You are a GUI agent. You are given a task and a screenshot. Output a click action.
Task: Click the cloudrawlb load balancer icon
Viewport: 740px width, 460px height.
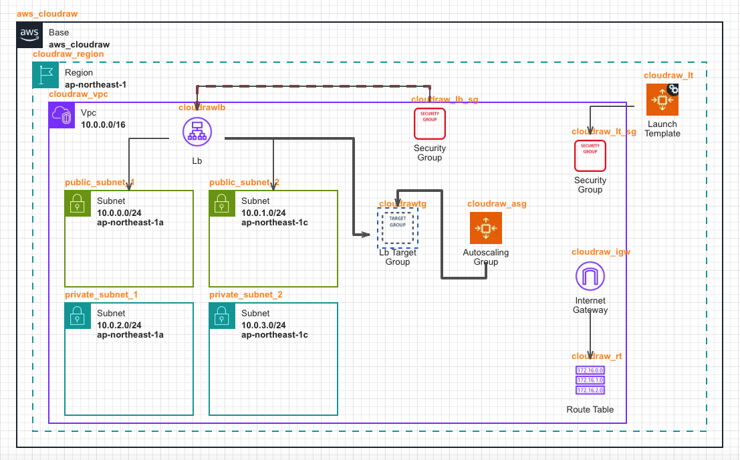(x=196, y=132)
